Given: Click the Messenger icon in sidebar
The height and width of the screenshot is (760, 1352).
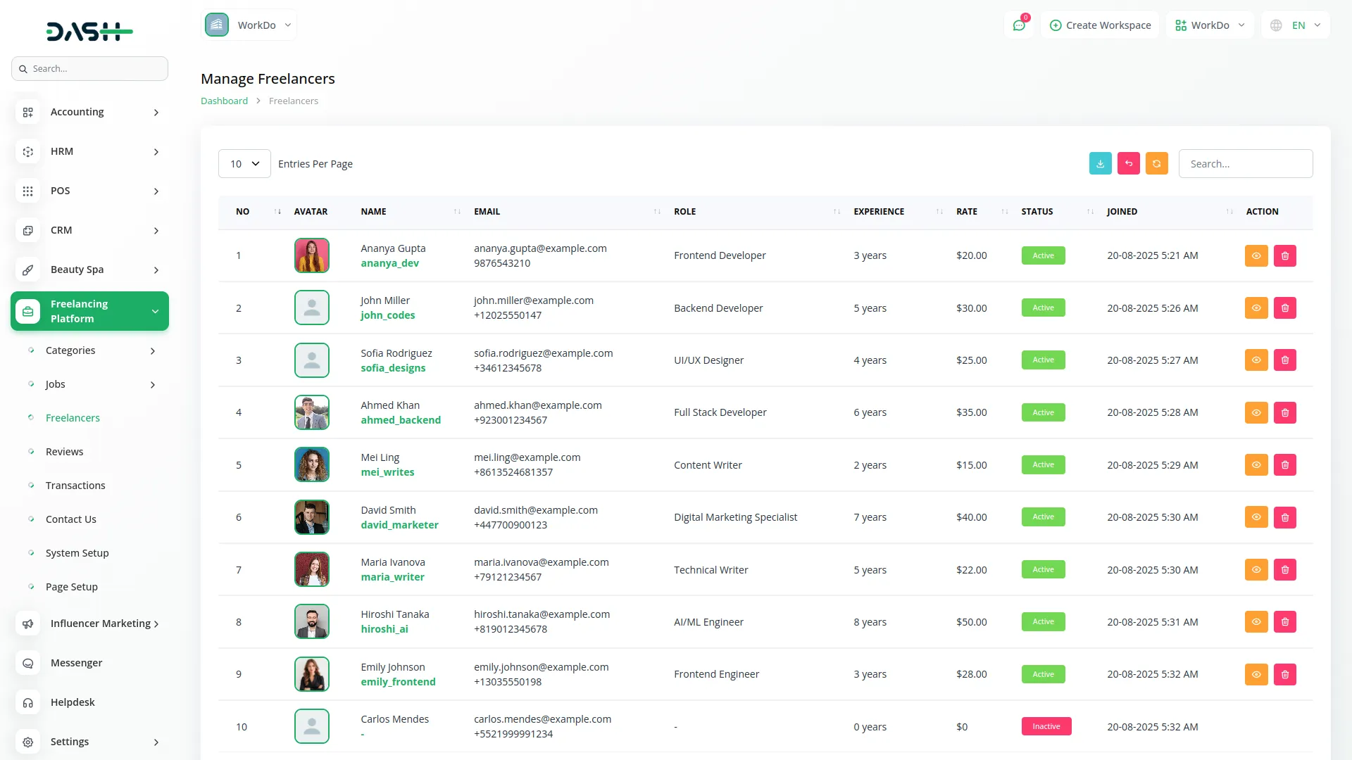Looking at the screenshot, I should coord(27,663).
